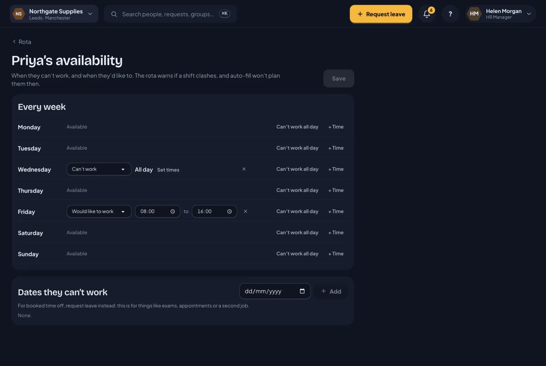
Task: Add a time slot to Saturday
Action: [x=336, y=233]
